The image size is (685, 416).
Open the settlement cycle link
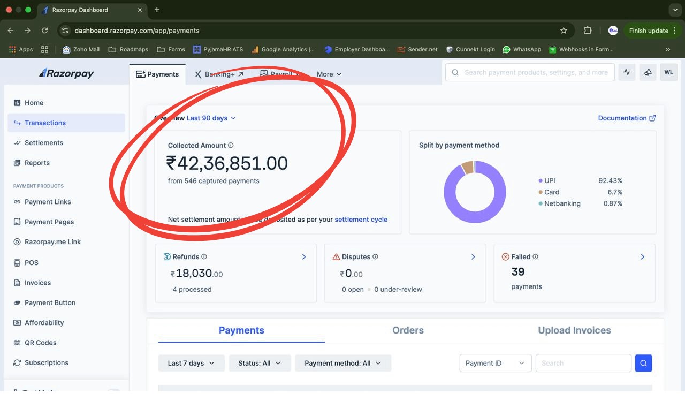click(x=361, y=220)
